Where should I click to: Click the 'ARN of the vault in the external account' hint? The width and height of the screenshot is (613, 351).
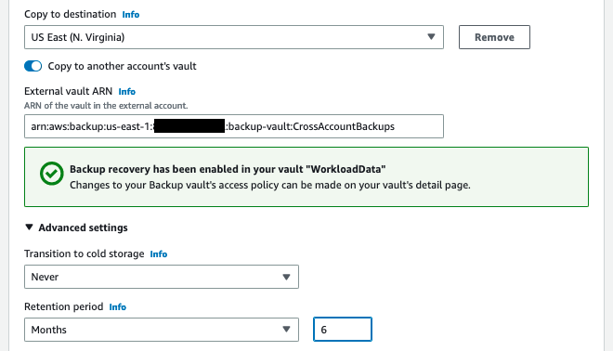click(x=106, y=106)
